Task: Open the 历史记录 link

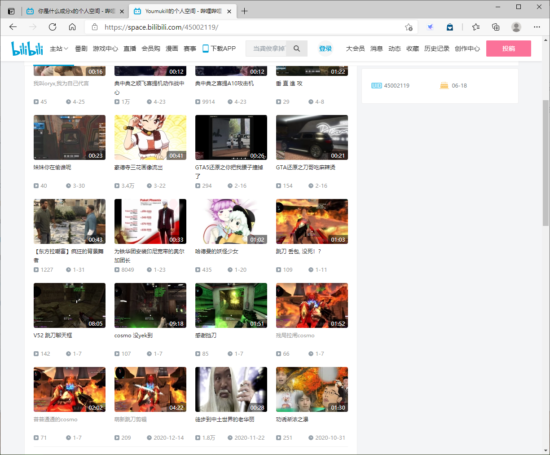Action: pyautogui.click(x=436, y=48)
